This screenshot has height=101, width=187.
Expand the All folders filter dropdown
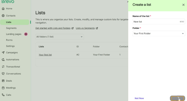[59, 37]
